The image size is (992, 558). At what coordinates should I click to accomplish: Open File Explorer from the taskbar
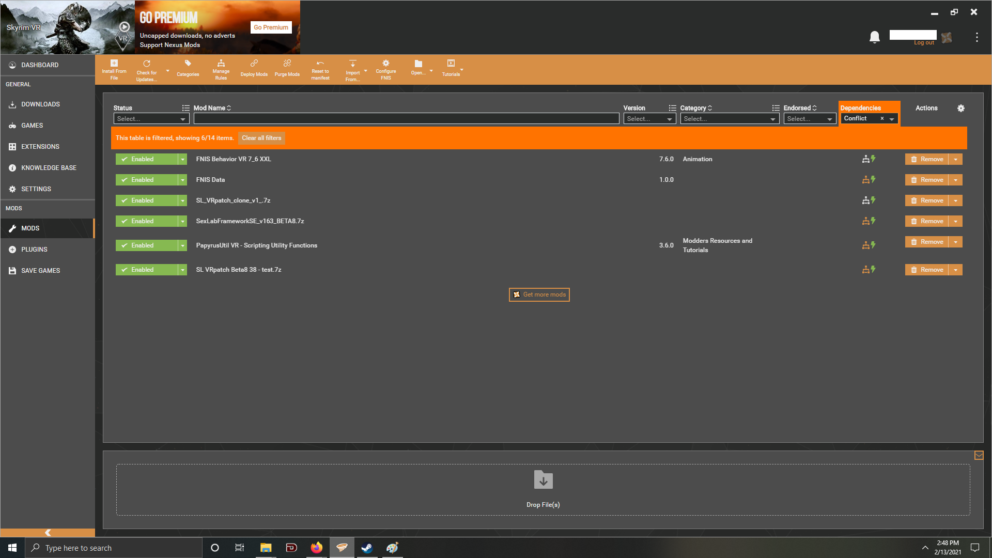pyautogui.click(x=266, y=548)
